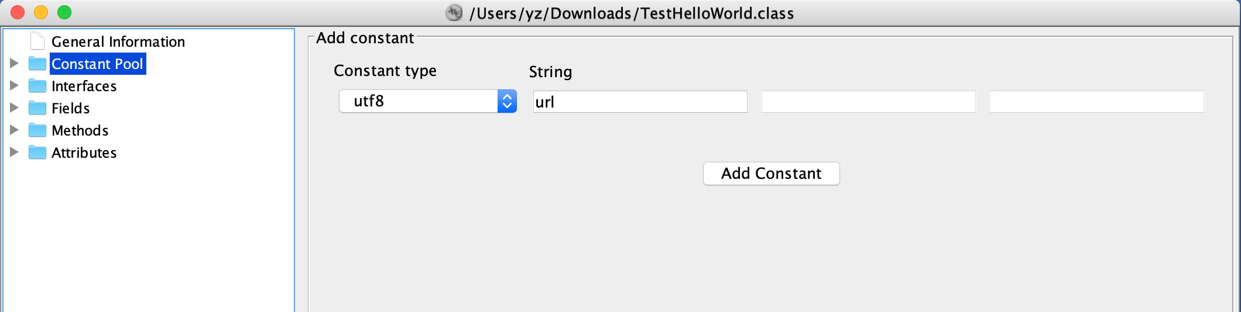Click the third empty text field
Image resolution: width=1241 pixels, height=312 pixels.
coord(1096,102)
